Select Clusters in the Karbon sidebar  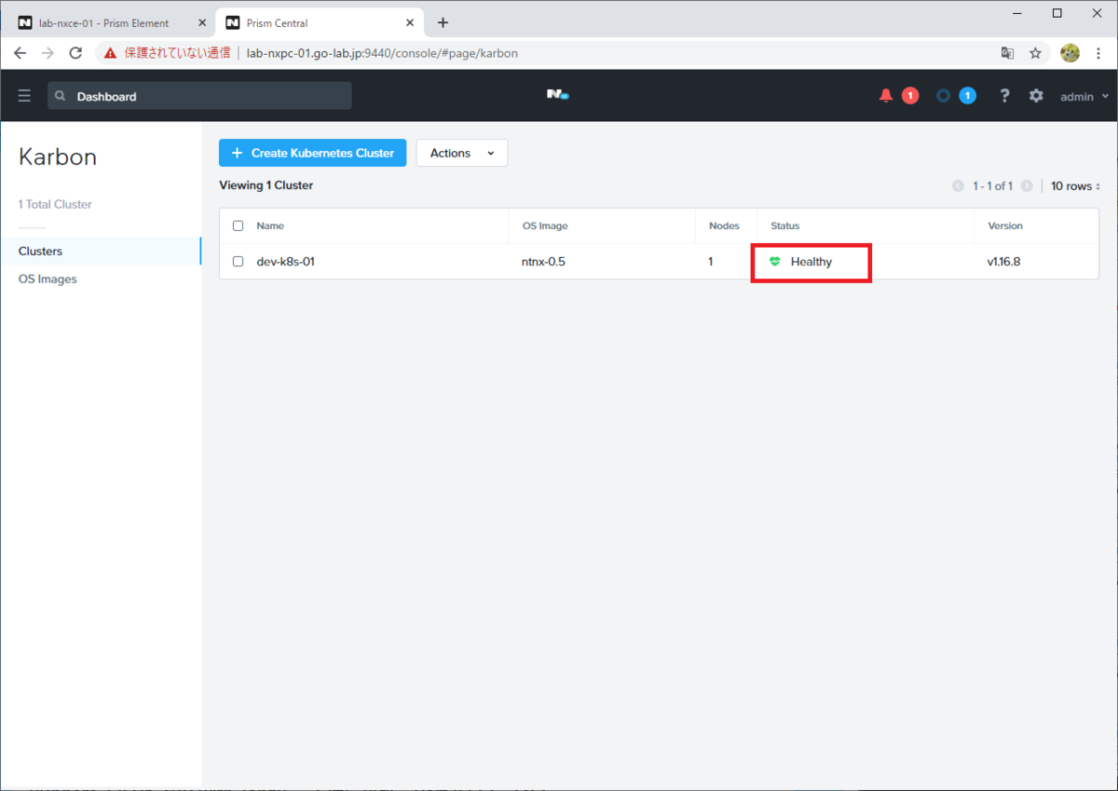[x=101, y=252]
